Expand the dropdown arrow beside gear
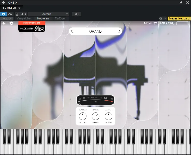The width and height of the screenshot is (191, 155). [x=165, y=19]
